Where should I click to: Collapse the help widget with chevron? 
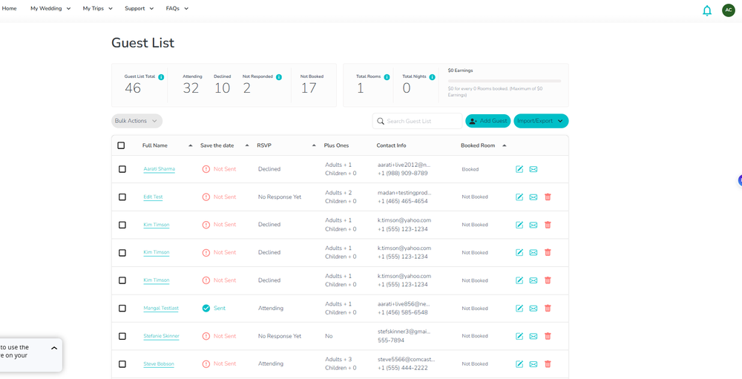pos(54,348)
